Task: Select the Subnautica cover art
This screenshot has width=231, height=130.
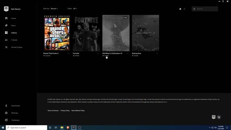Action: pos(145,33)
